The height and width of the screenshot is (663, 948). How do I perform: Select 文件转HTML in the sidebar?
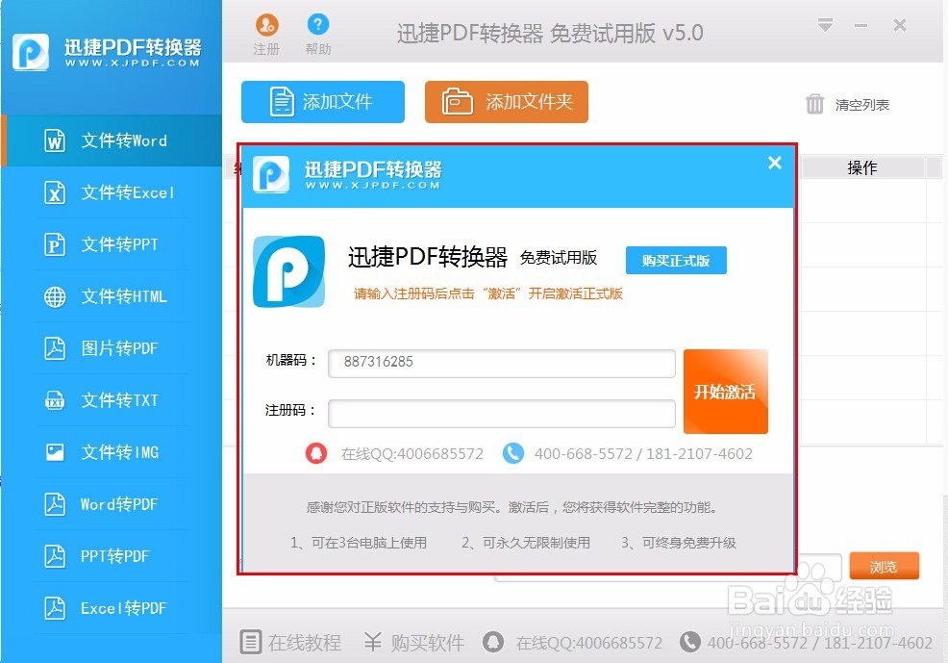[112, 296]
